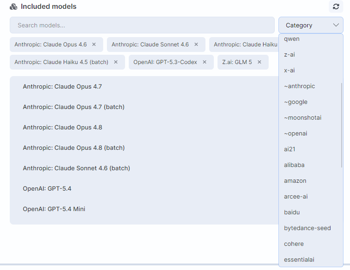Select amazon from category list
The height and width of the screenshot is (270, 350).
pos(310,181)
